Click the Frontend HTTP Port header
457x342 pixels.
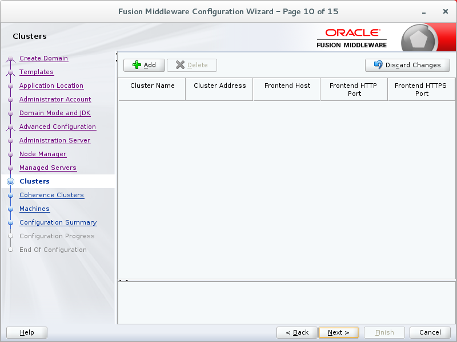(354, 89)
